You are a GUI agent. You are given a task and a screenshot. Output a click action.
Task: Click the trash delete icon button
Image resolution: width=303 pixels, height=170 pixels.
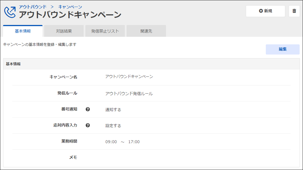click(294, 11)
